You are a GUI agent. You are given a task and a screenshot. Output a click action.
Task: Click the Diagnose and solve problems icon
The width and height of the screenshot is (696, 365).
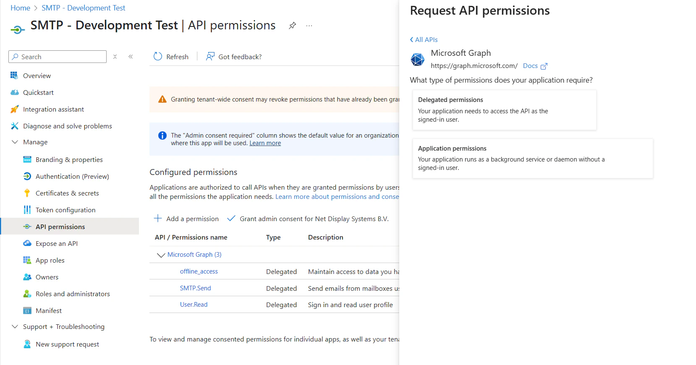tap(14, 126)
